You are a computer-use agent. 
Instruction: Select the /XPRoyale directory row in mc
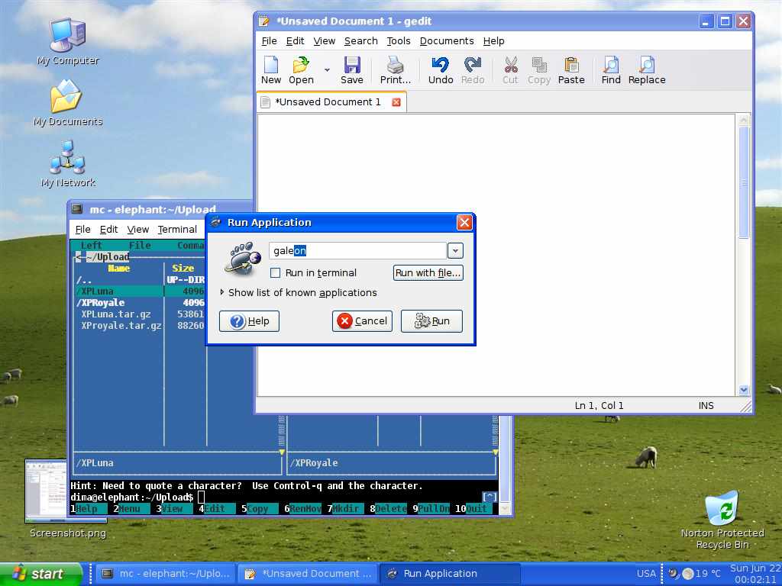tap(140, 302)
